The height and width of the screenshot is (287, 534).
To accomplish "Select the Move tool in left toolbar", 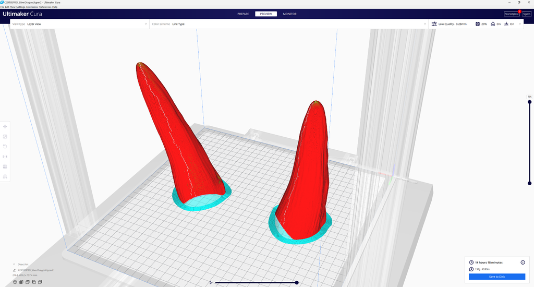I will tap(5, 126).
